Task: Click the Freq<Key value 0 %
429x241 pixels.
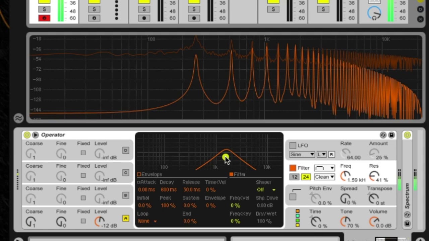Action: click(235, 221)
